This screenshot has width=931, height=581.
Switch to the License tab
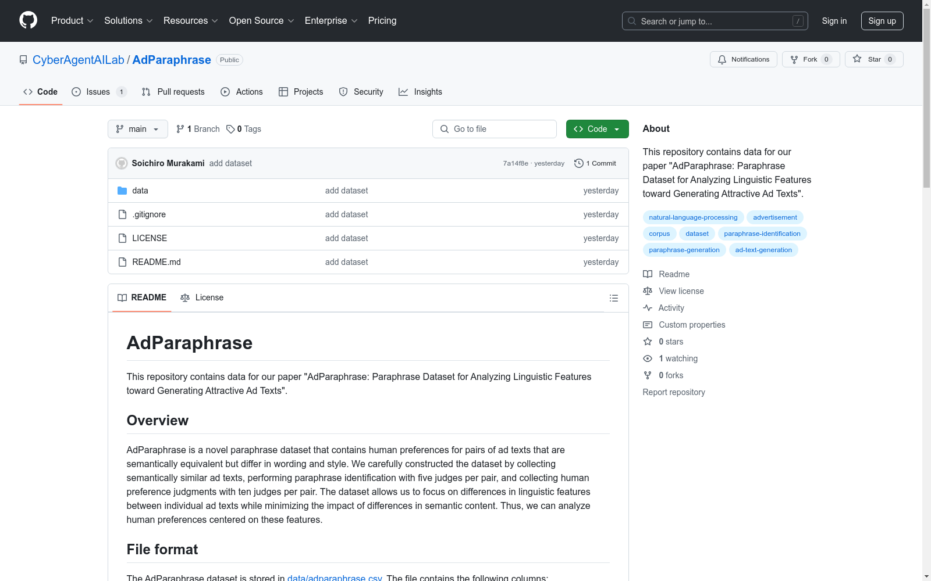(x=202, y=297)
